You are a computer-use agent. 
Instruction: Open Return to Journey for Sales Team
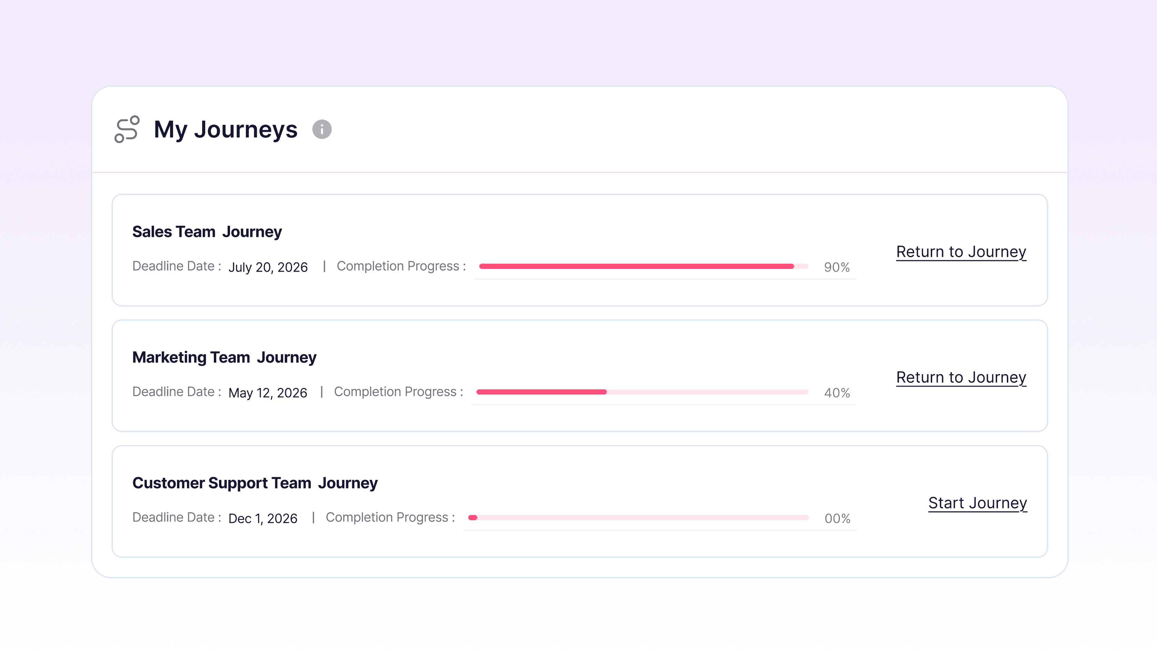(x=961, y=252)
